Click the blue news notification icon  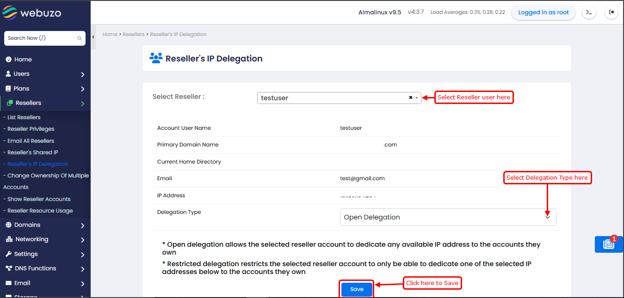(x=609, y=244)
